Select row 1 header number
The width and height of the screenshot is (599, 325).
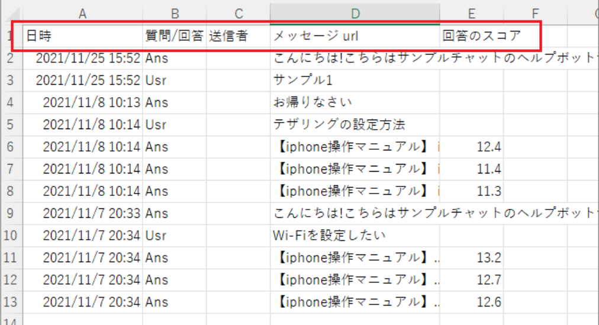10,36
